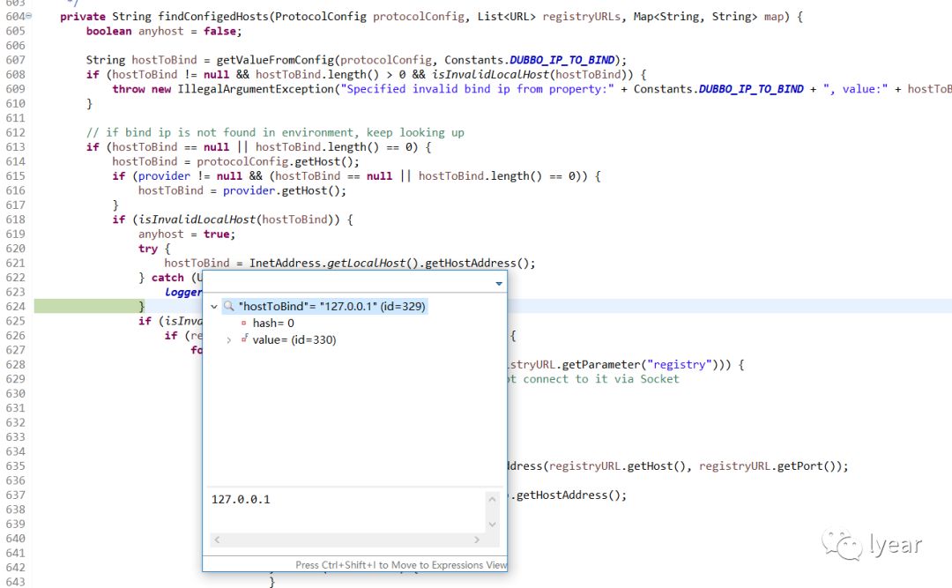Click the 127.0.0.1 text in detail pane
This screenshot has width=952, height=588.
241,499
